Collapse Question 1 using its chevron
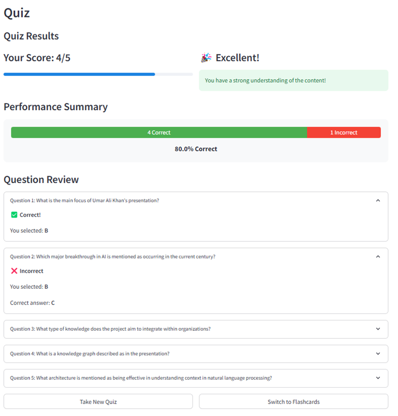This screenshot has width=398, height=416. tap(378, 201)
